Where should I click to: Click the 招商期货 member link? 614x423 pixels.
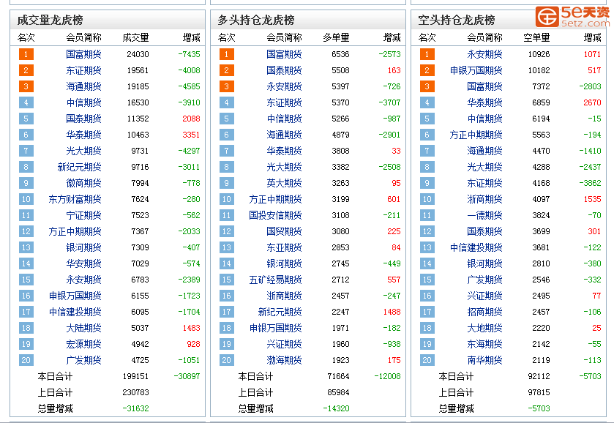coord(484,312)
